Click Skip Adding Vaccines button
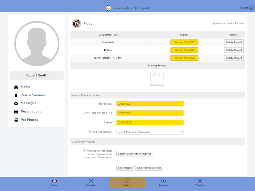This screenshot has height=191, width=255. (x=149, y=168)
